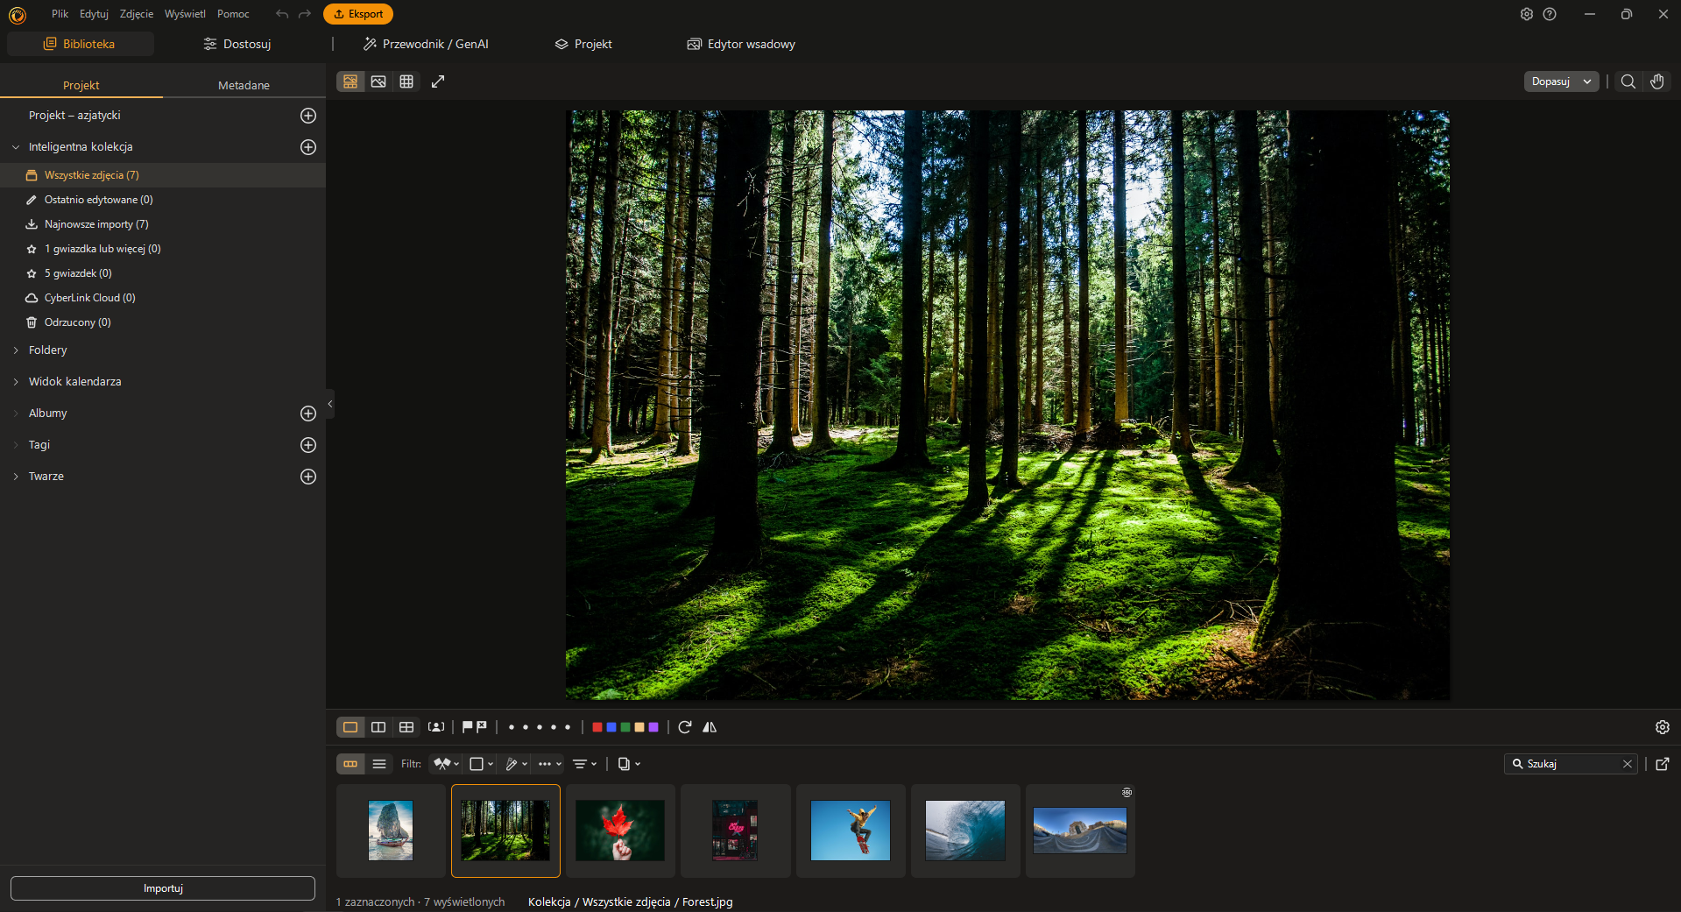1681x912 pixels.
Task: Pop out the browser panel to external window
Action: tap(1663, 764)
